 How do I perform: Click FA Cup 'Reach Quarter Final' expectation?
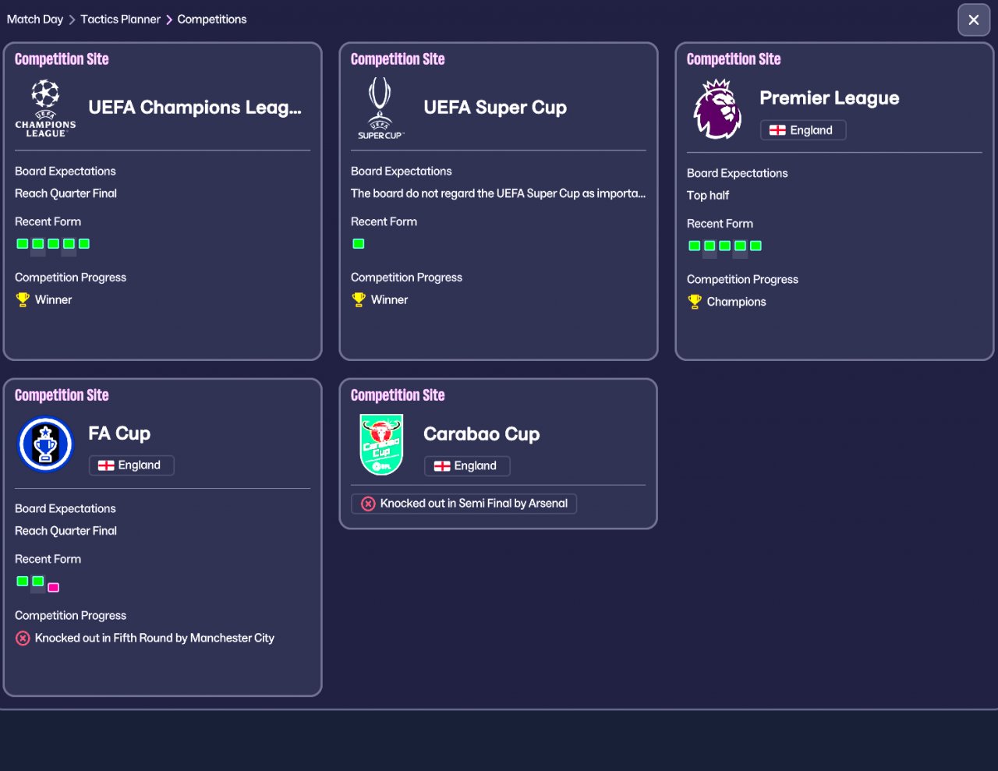pyautogui.click(x=66, y=531)
